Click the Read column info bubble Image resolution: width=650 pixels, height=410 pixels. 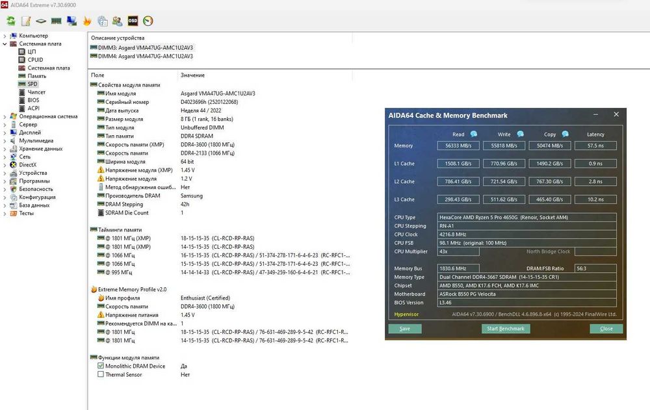[474, 134]
